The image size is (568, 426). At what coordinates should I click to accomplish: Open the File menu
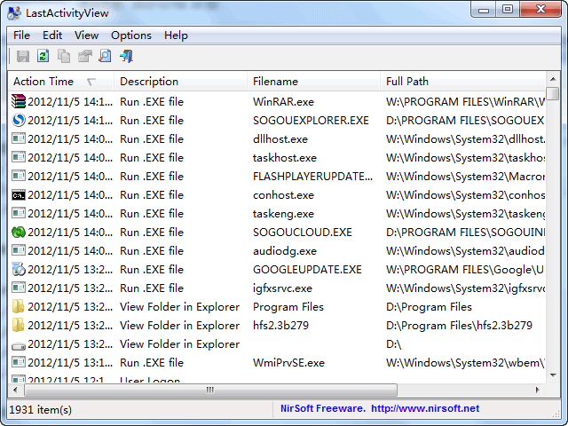click(21, 35)
